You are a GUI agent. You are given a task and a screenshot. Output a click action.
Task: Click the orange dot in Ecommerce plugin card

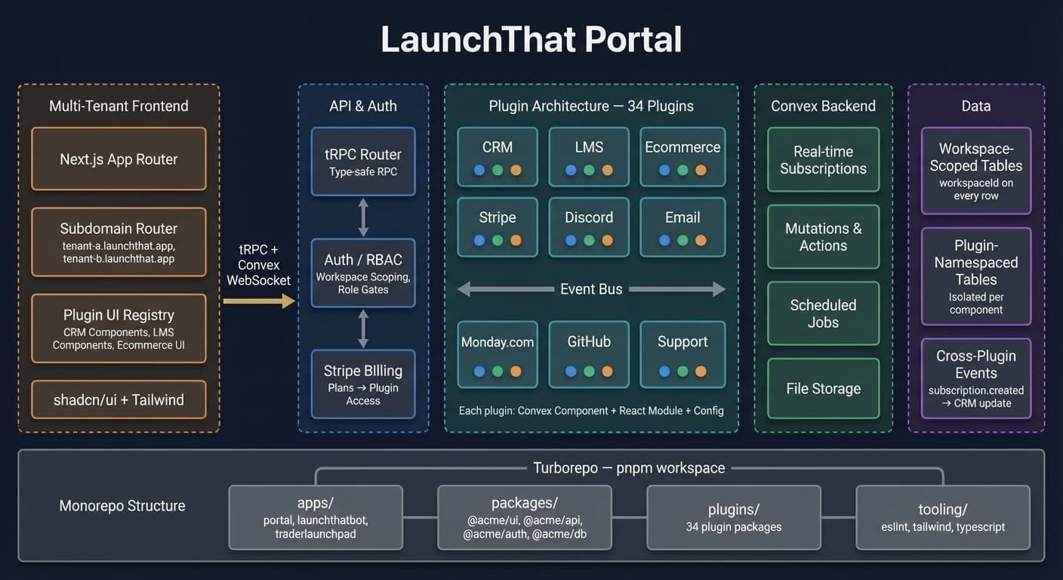[x=701, y=171]
